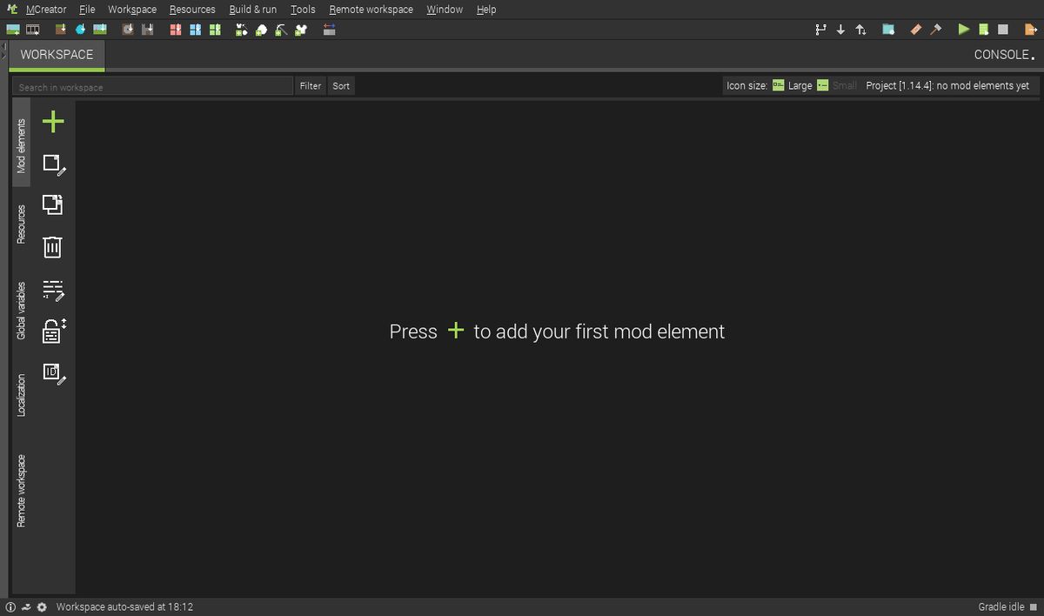
Task: Build the workspace with the hammer icon
Action: pyautogui.click(x=934, y=29)
